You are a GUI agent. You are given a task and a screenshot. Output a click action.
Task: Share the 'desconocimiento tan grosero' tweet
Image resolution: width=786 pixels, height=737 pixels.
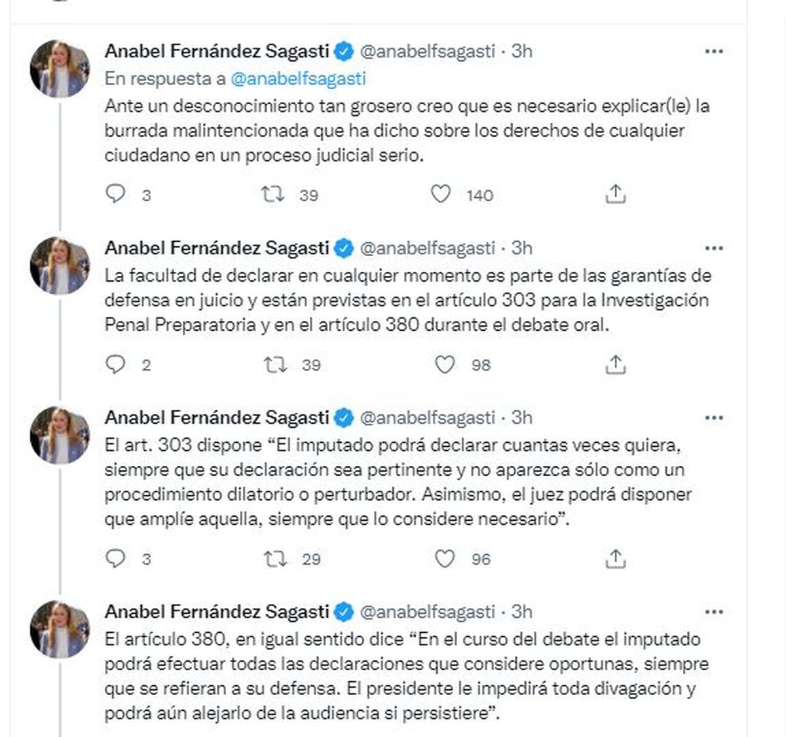click(615, 194)
